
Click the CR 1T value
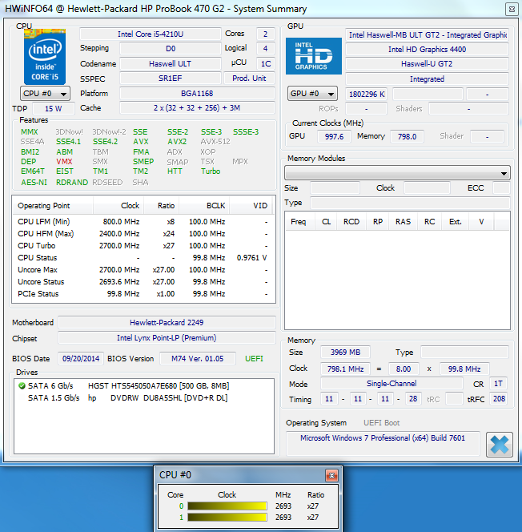[498, 384]
